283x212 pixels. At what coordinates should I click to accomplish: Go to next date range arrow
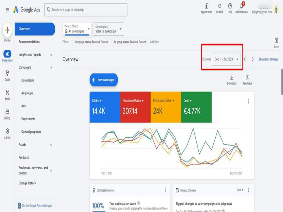(x=253, y=59)
